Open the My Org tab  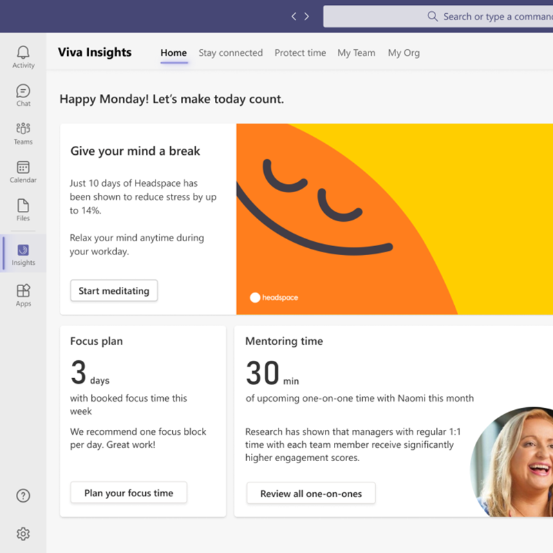click(404, 53)
